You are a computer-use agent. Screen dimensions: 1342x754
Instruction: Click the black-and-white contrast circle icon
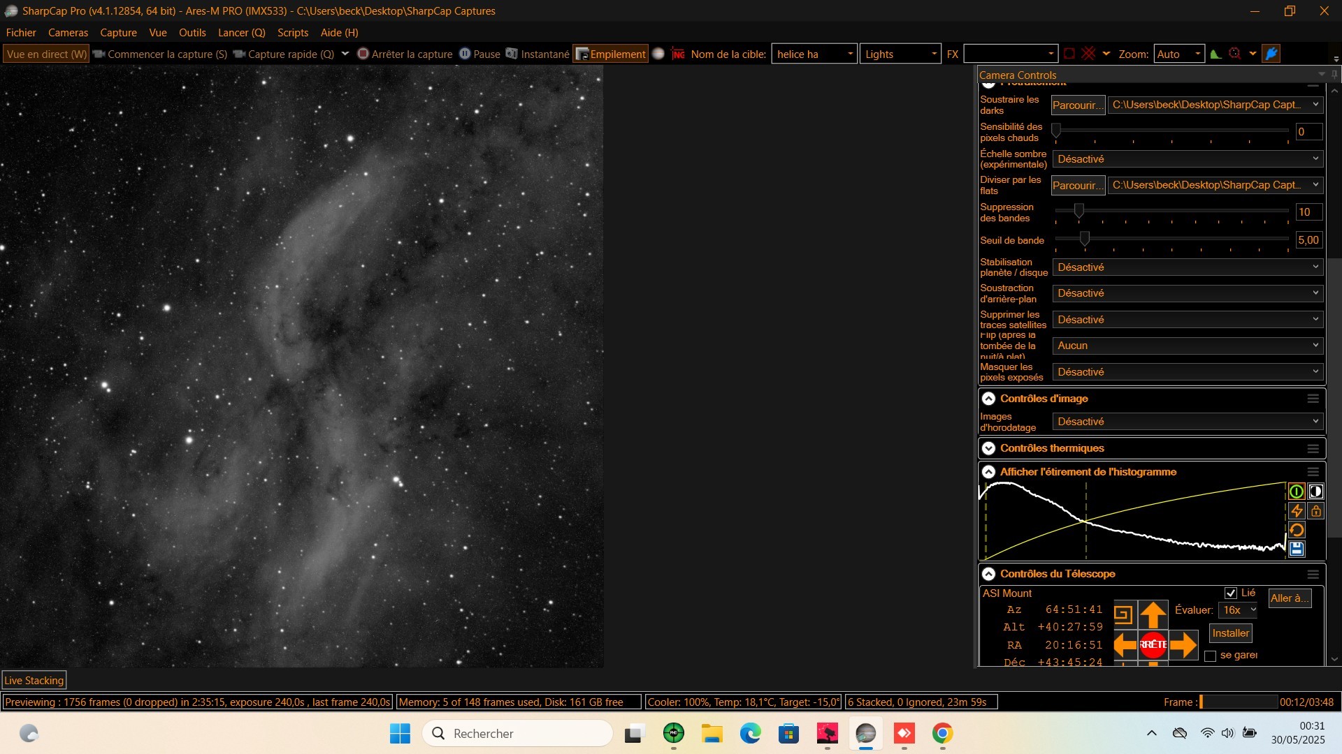pos(1315,491)
